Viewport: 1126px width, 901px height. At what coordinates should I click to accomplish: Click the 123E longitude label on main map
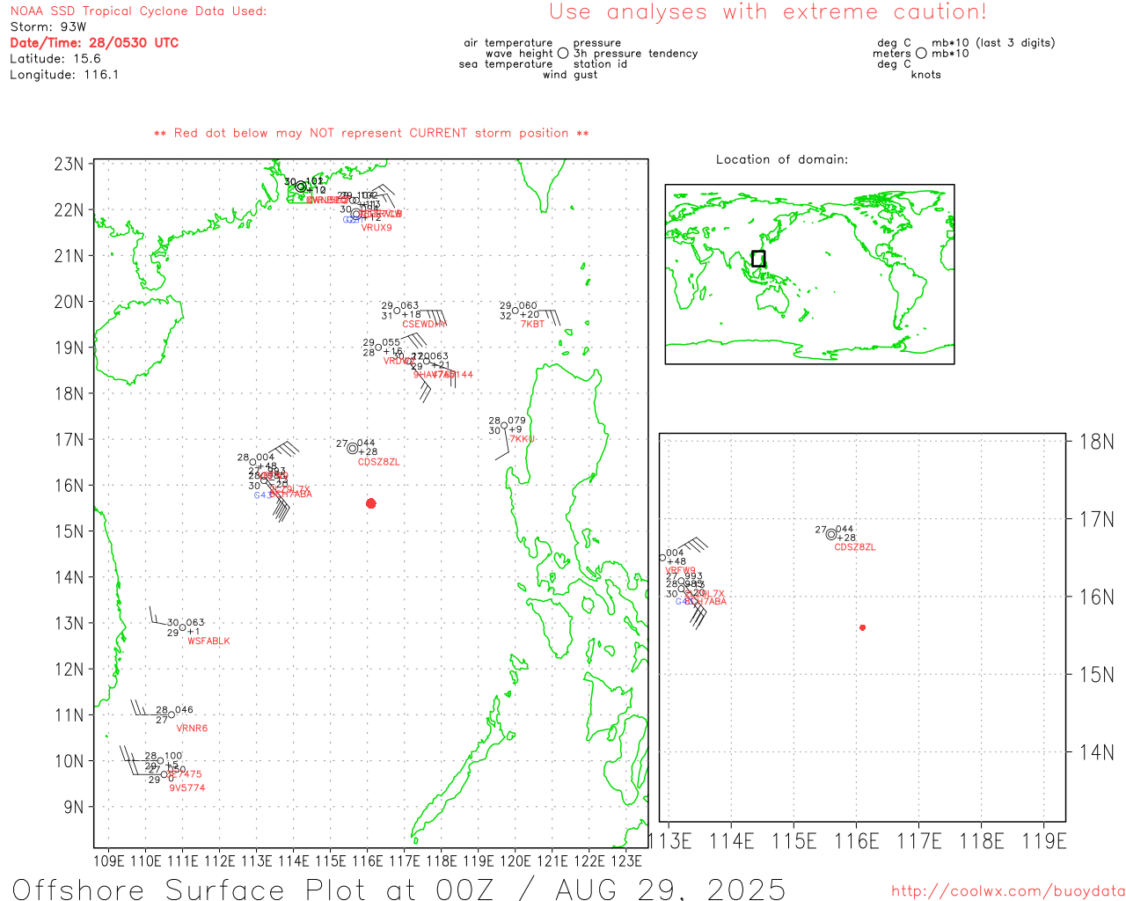[x=626, y=861]
